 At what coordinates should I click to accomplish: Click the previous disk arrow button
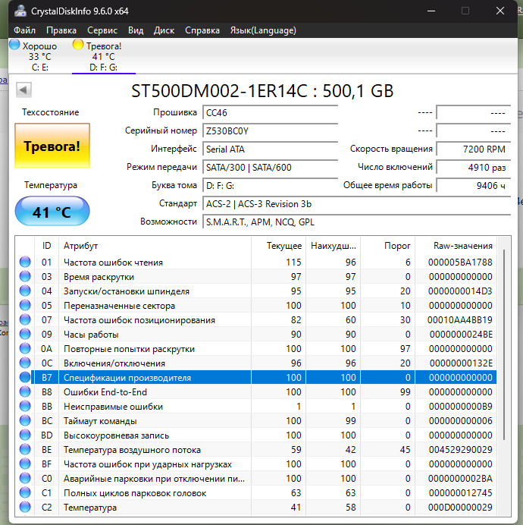(x=23, y=90)
